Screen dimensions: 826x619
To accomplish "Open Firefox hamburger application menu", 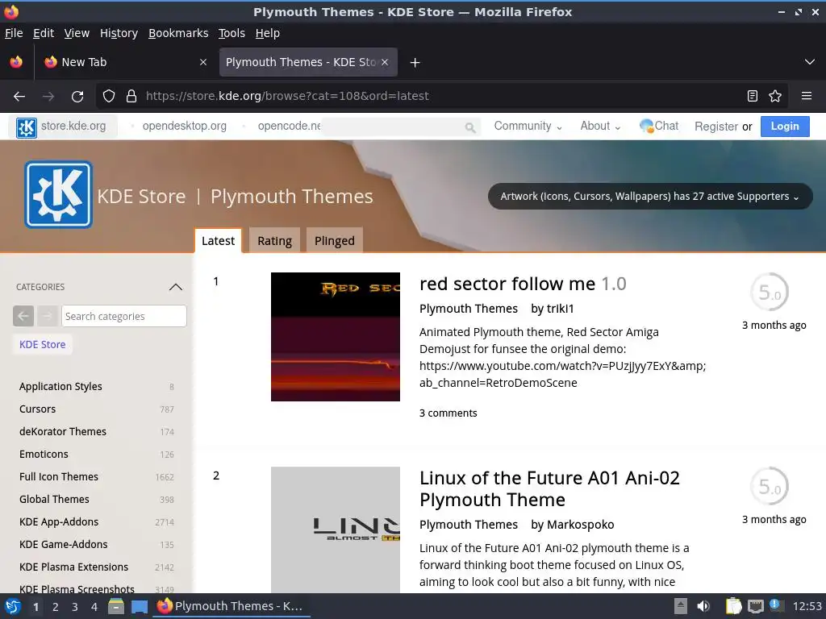I will (x=807, y=97).
